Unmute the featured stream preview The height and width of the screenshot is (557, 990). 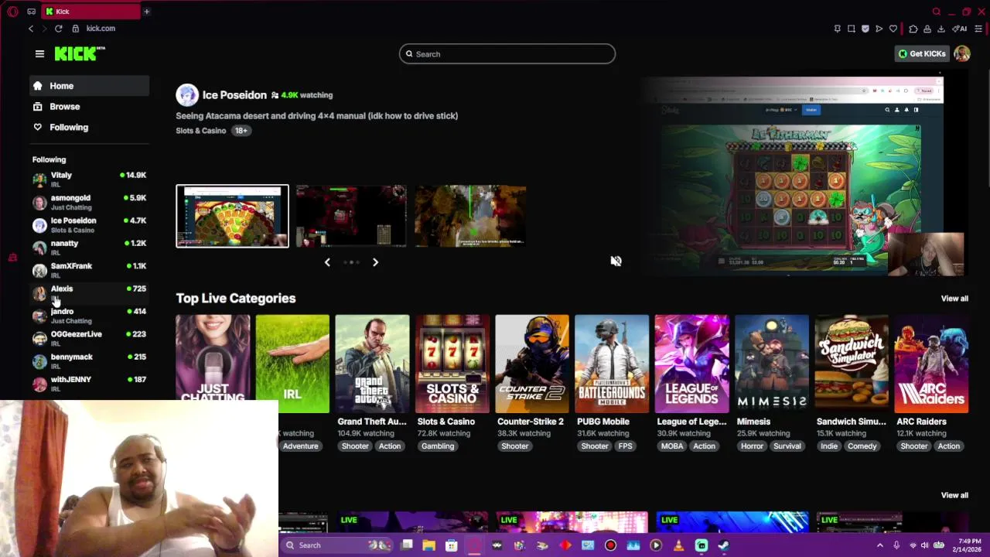coord(616,261)
